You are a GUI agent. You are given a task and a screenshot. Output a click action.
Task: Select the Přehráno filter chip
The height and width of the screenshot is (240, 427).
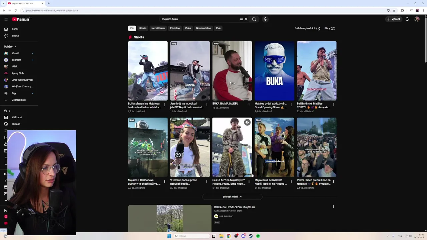tap(175, 28)
